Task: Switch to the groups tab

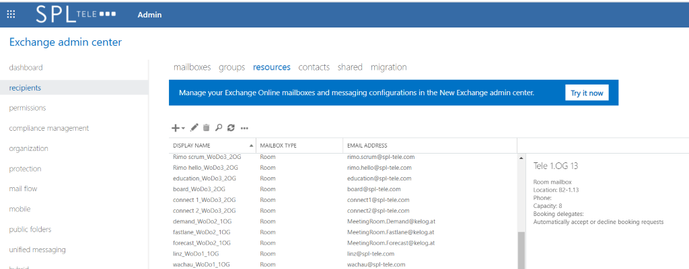Action: (232, 67)
